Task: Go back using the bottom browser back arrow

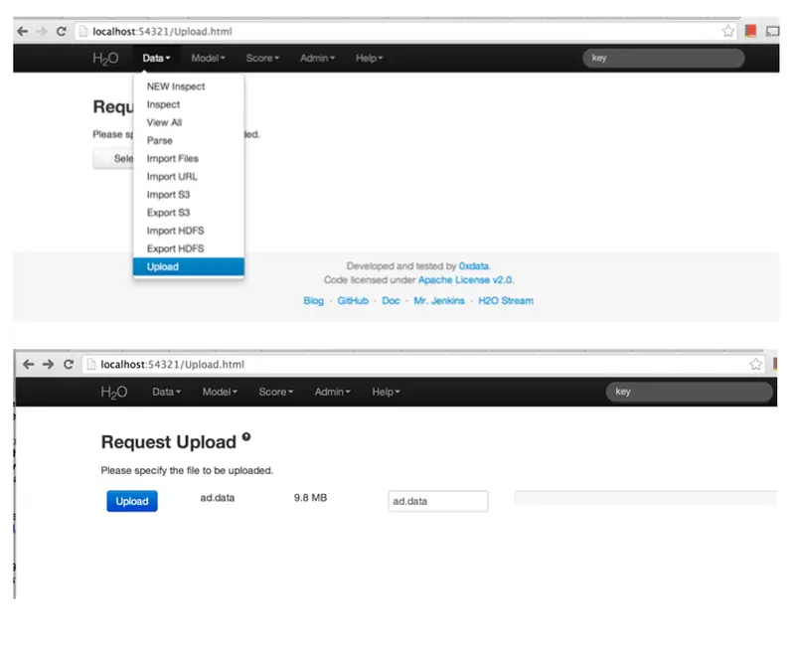Action: (29, 364)
